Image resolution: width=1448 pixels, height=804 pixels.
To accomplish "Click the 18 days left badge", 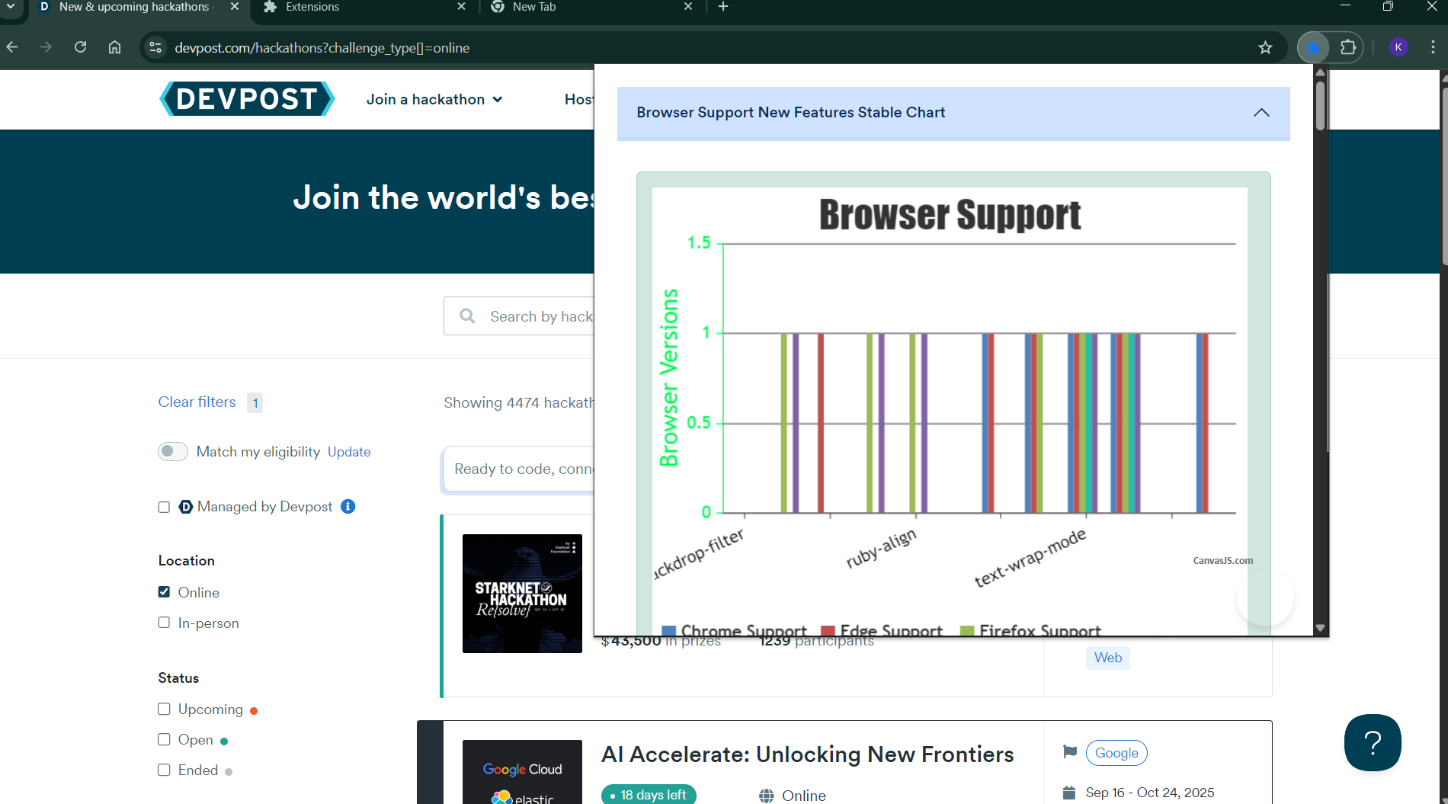I will click(649, 795).
